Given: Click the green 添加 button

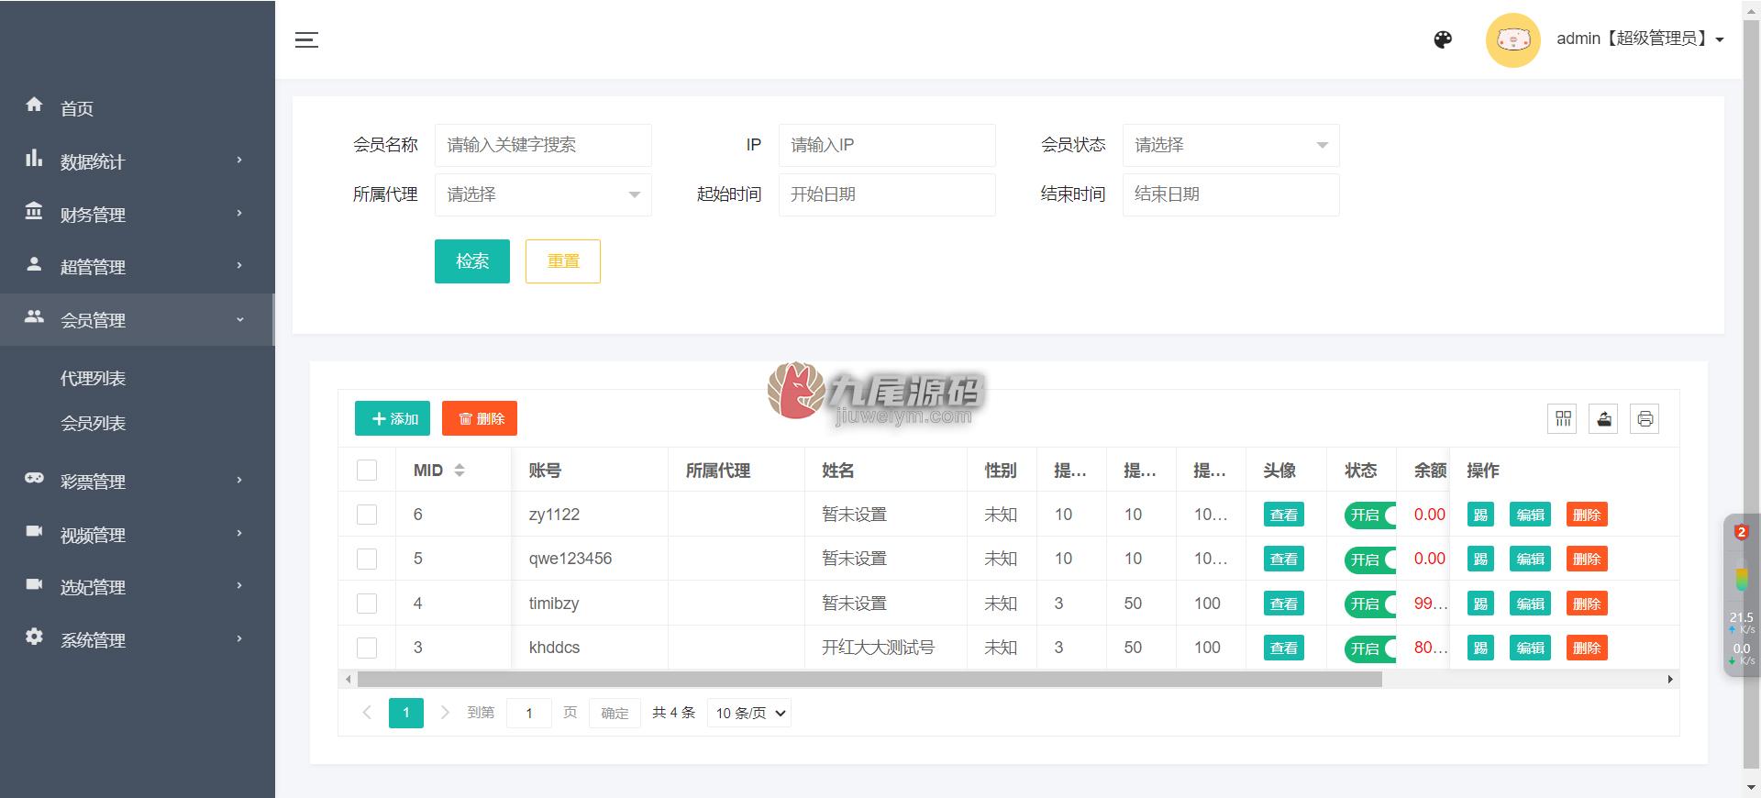Looking at the screenshot, I should [393, 418].
